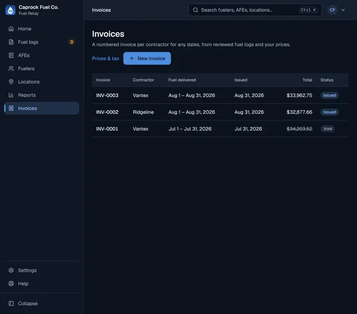Image resolution: width=357 pixels, height=314 pixels.
Task: Click the Home house icon
Action: (11, 28)
